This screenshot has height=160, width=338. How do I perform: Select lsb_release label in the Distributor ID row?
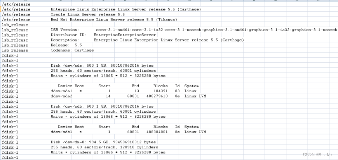click(x=15, y=35)
